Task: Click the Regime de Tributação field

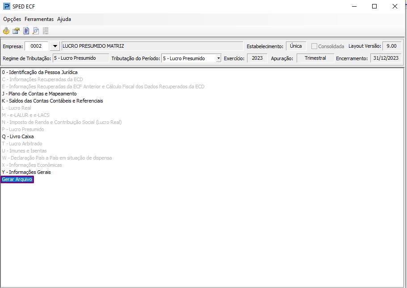Action: 81,58
